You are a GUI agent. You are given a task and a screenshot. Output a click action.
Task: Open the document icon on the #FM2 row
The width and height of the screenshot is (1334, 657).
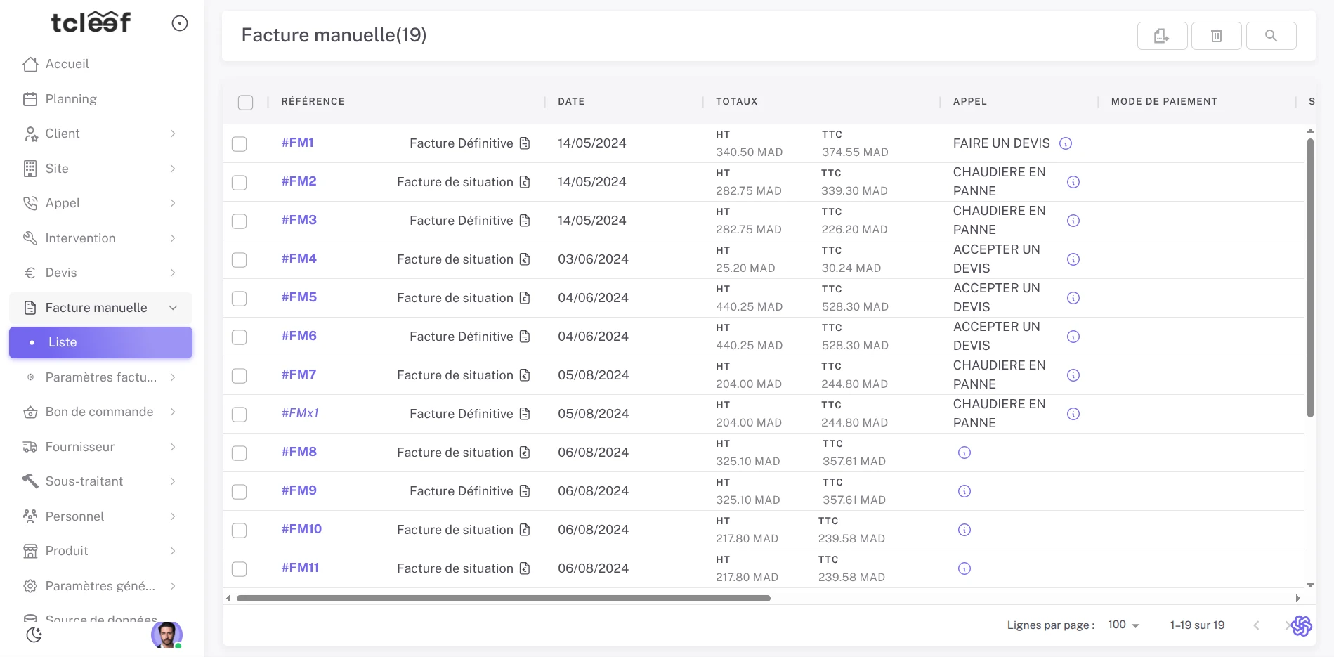525,182
